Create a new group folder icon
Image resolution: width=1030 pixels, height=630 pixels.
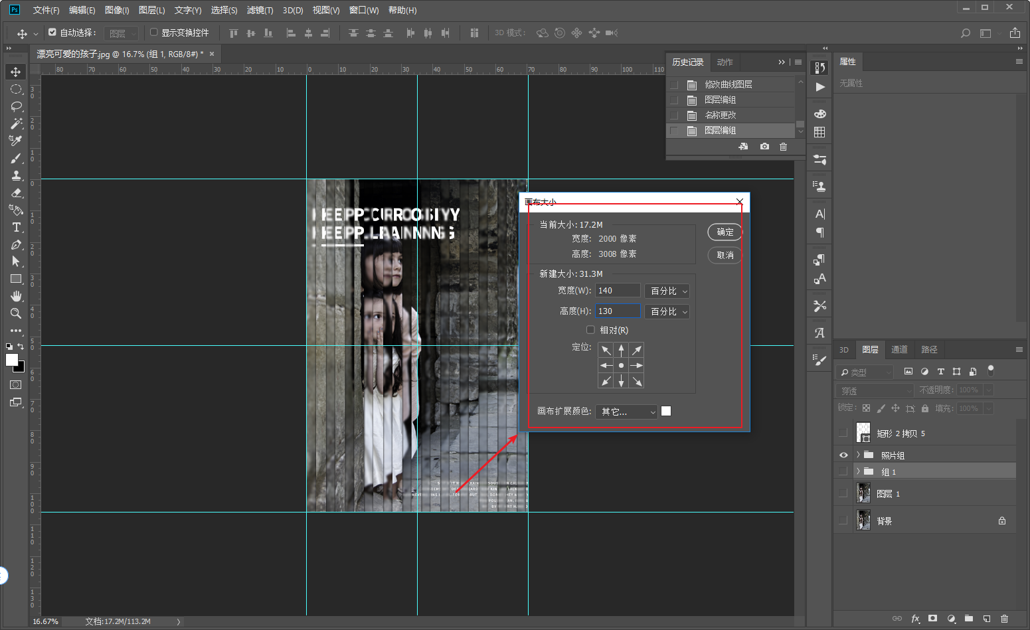(x=969, y=618)
